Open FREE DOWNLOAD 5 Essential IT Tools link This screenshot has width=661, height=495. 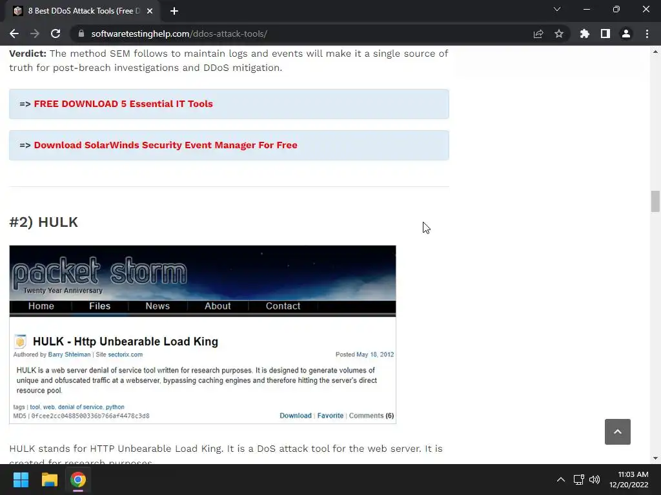[123, 104]
